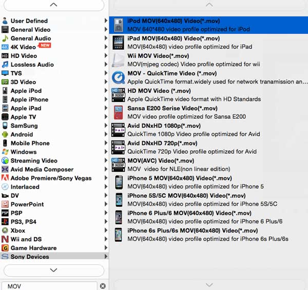This screenshot has height=290, width=308.
Task: Click the QuickTime logo icon
Action: point(118,77)
